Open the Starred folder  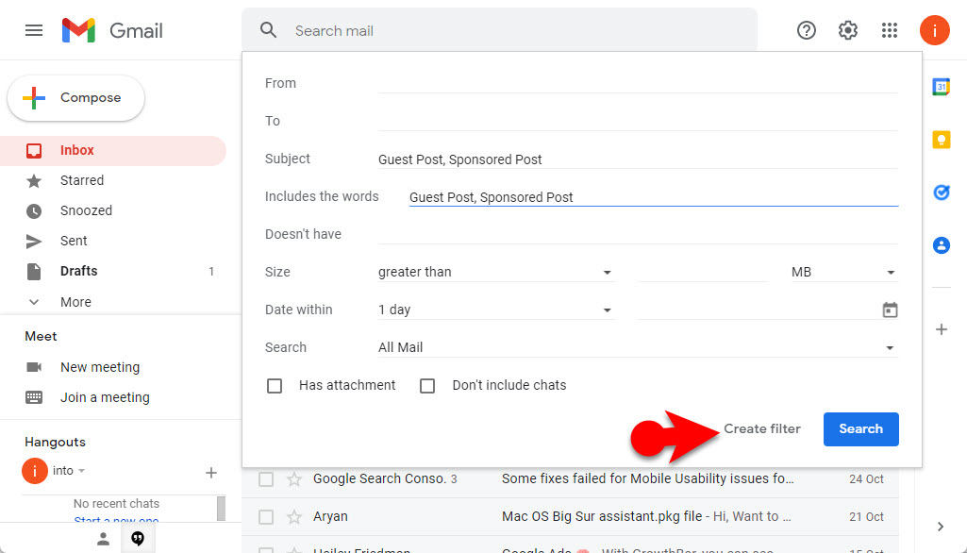[x=113, y=180]
